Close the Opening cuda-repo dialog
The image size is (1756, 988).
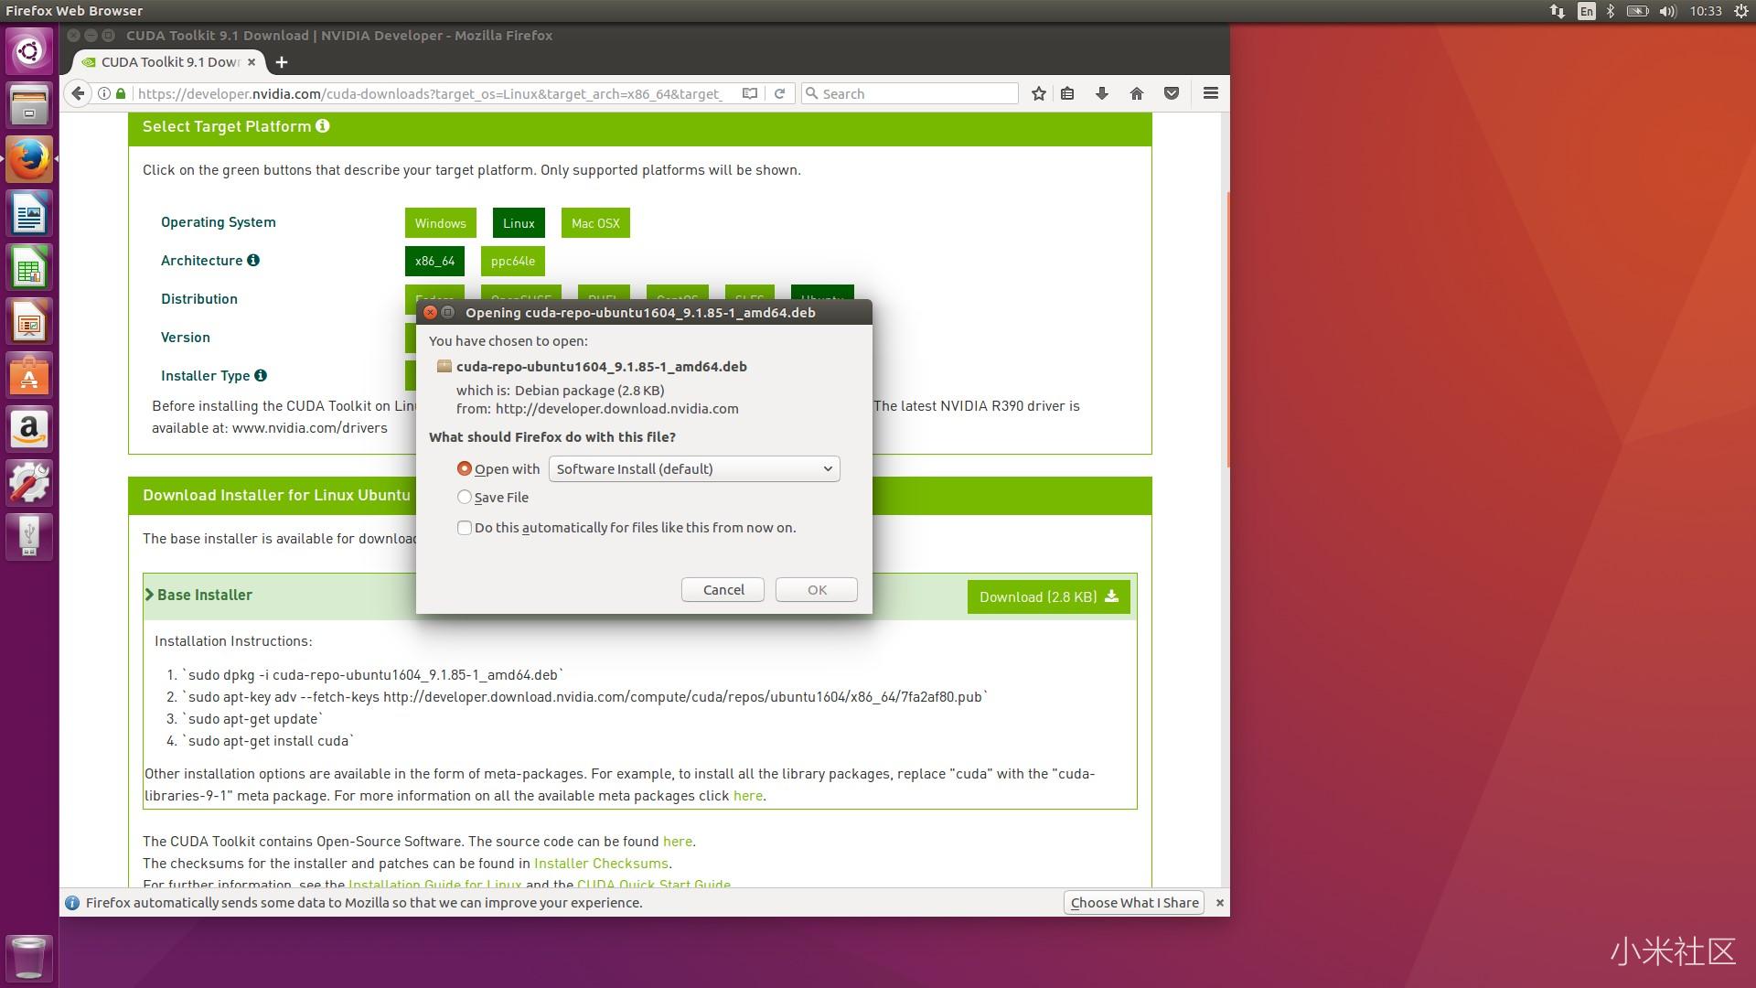click(x=431, y=312)
